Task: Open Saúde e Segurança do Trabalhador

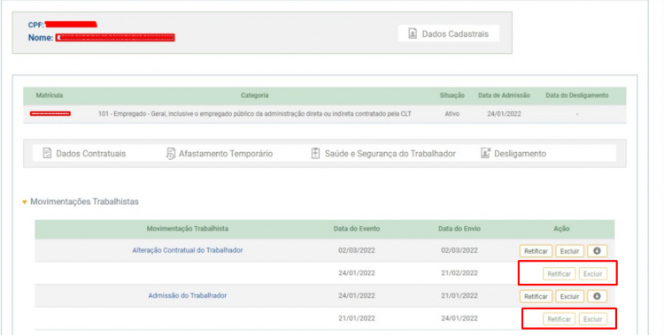Action: click(383, 154)
